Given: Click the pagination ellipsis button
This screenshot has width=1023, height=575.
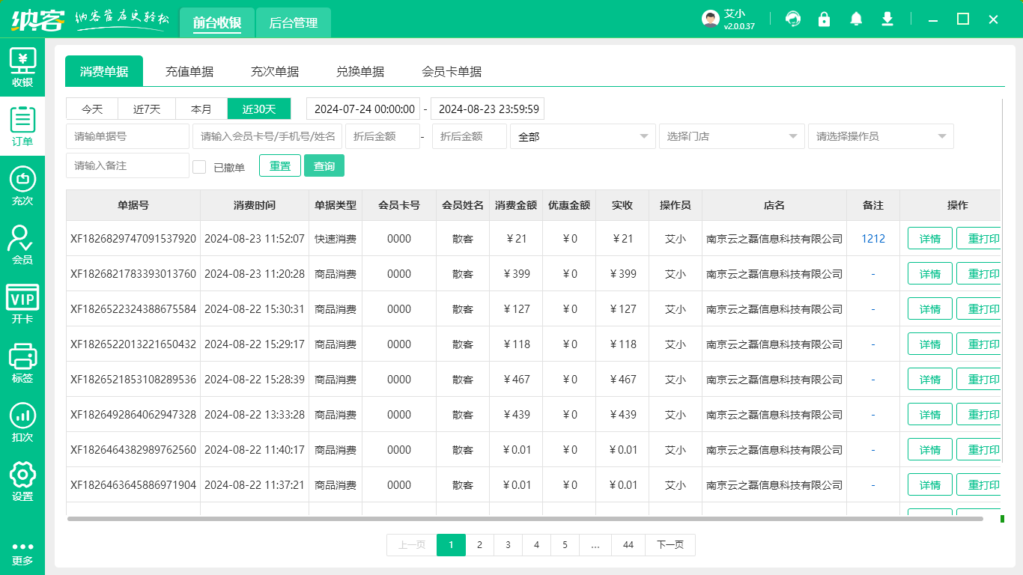Looking at the screenshot, I should pos(595,545).
